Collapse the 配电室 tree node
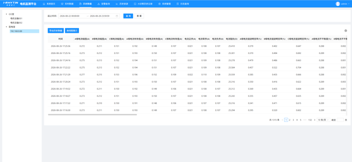 coord(6,27)
